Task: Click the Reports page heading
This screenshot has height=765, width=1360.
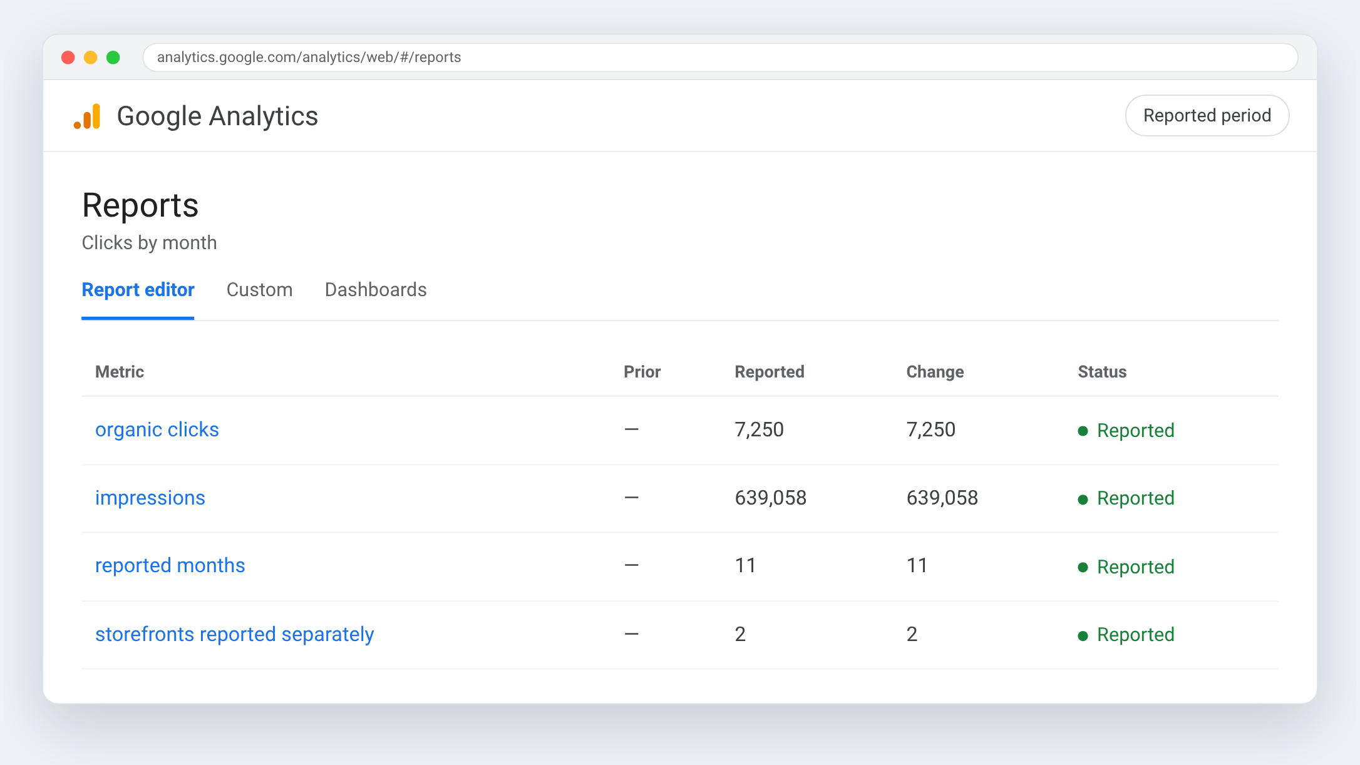Action: tap(140, 205)
